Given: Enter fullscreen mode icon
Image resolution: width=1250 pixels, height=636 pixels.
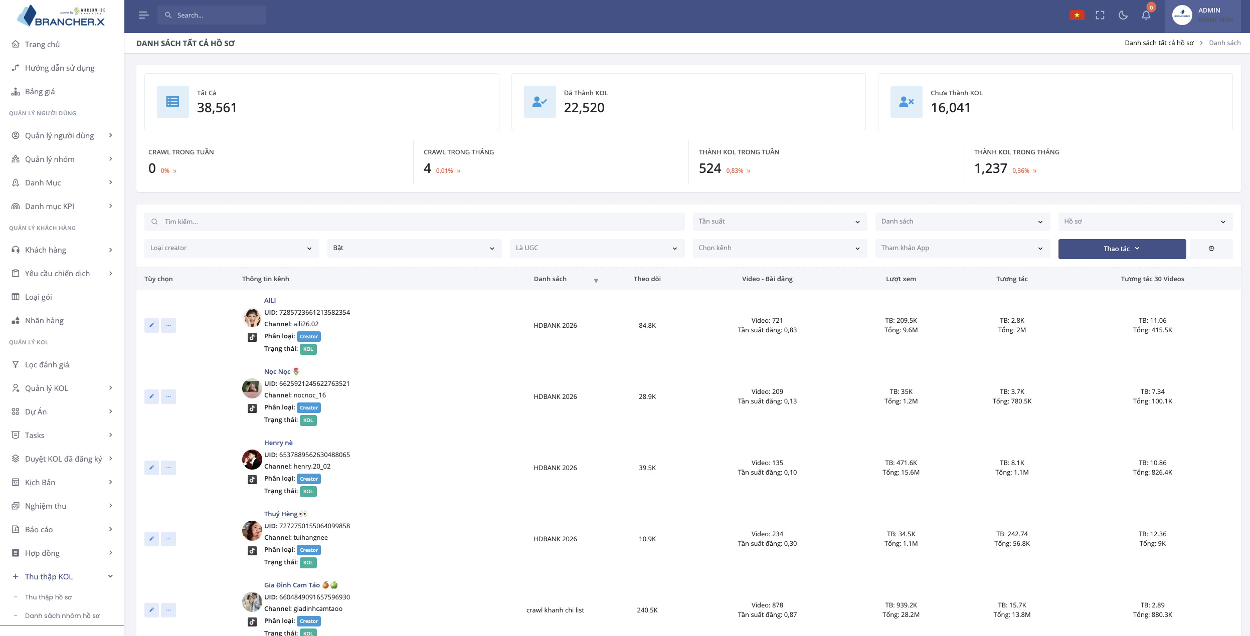Looking at the screenshot, I should 1100,15.
